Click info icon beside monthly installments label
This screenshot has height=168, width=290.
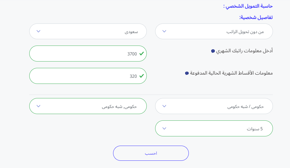187,73
